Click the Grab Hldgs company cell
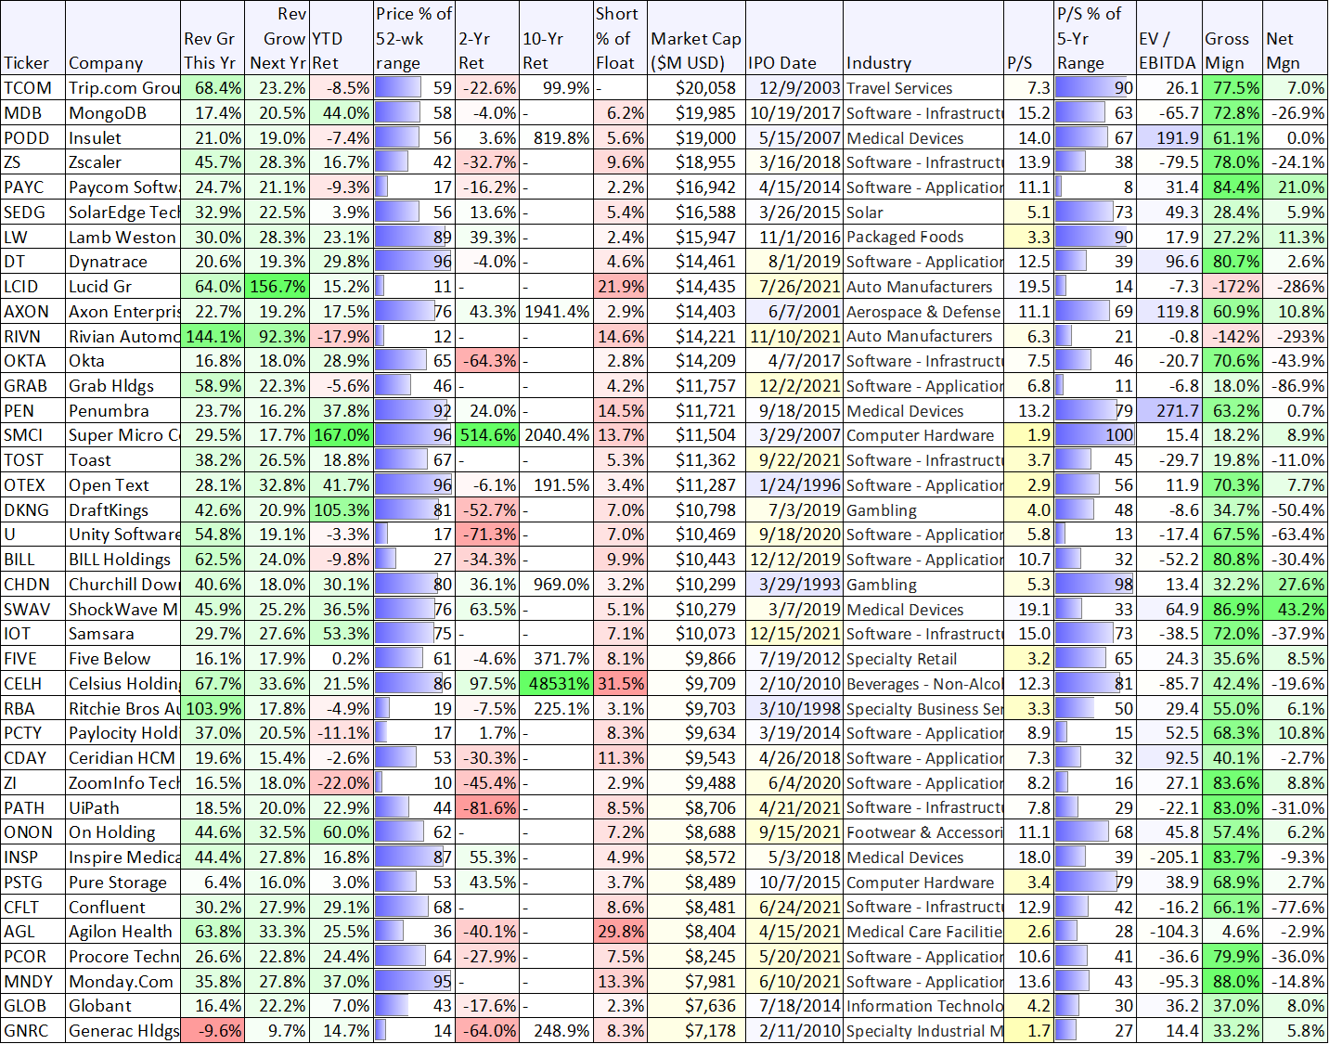This screenshot has width=1329, height=1044. (123, 386)
